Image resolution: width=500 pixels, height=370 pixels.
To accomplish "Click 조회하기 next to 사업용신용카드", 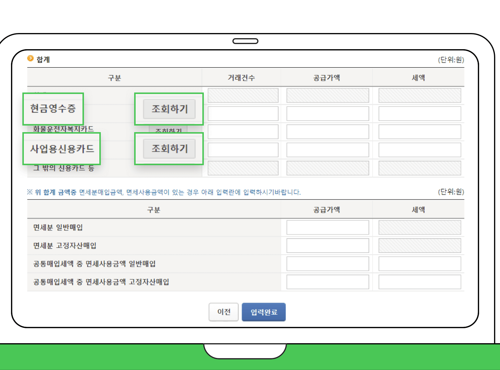I will (x=169, y=149).
